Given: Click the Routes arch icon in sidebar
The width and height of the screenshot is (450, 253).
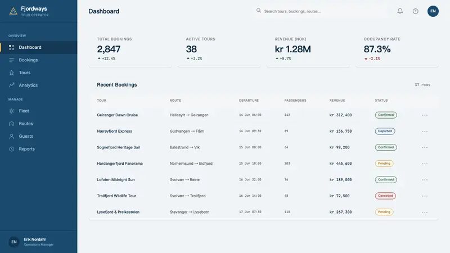Looking at the screenshot, I should pos(11,124).
